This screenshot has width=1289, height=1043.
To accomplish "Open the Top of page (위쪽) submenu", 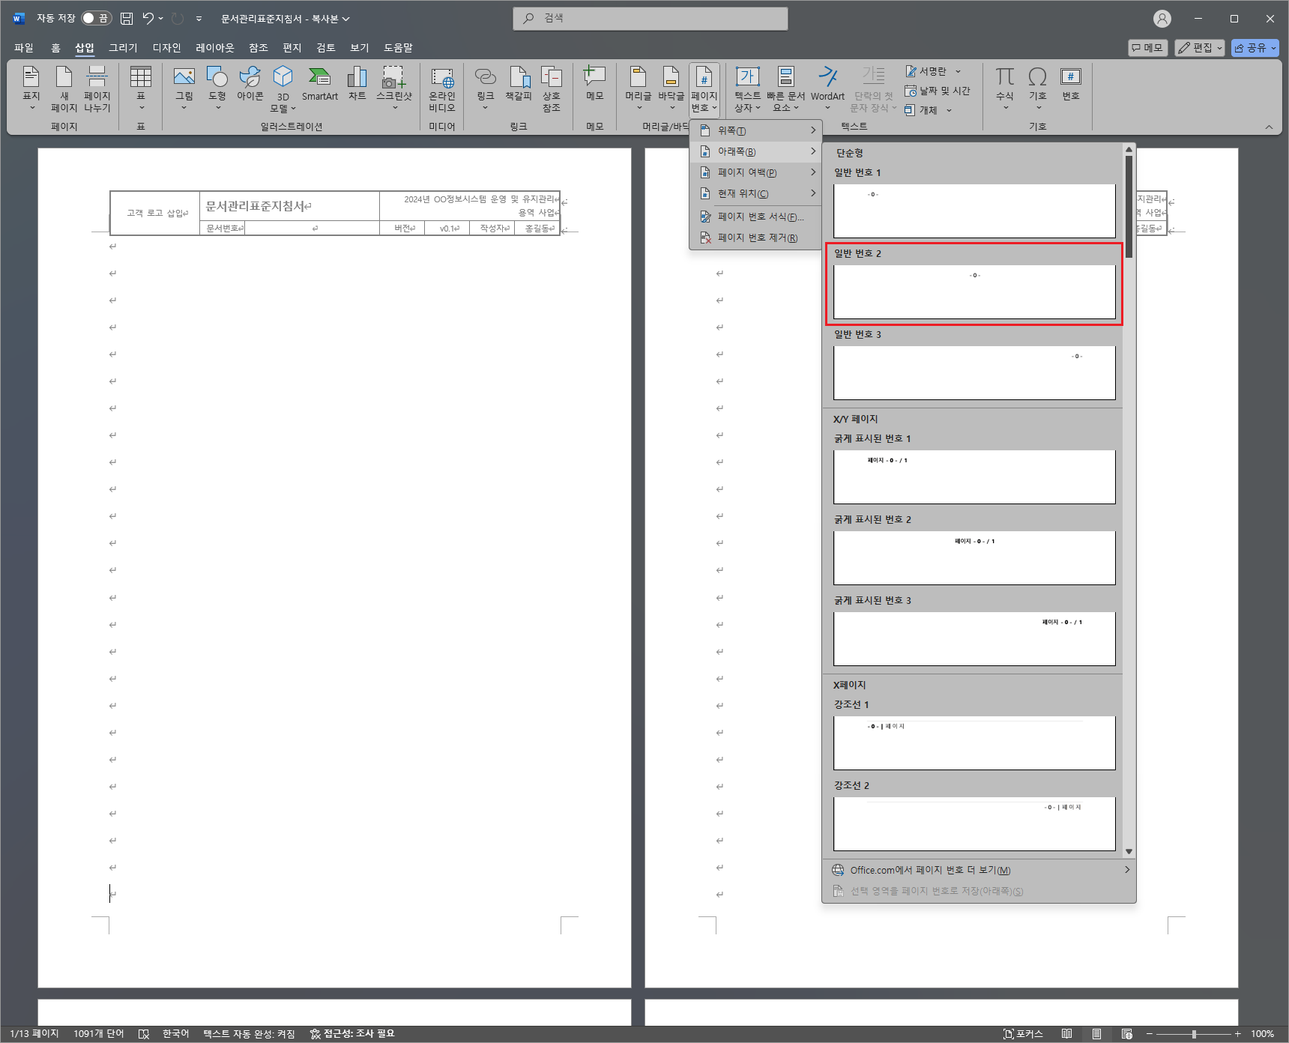I will tap(756, 130).
